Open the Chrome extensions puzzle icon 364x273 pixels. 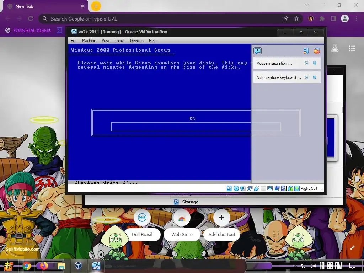click(x=322, y=18)
